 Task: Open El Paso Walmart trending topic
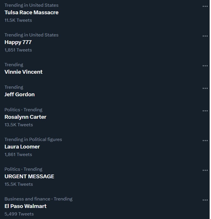click(x=25, y=206)
